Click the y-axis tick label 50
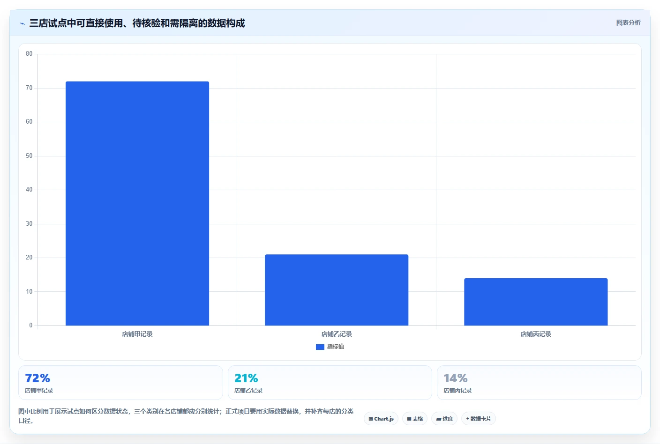 pyautogui.click(x=29, y=156)
